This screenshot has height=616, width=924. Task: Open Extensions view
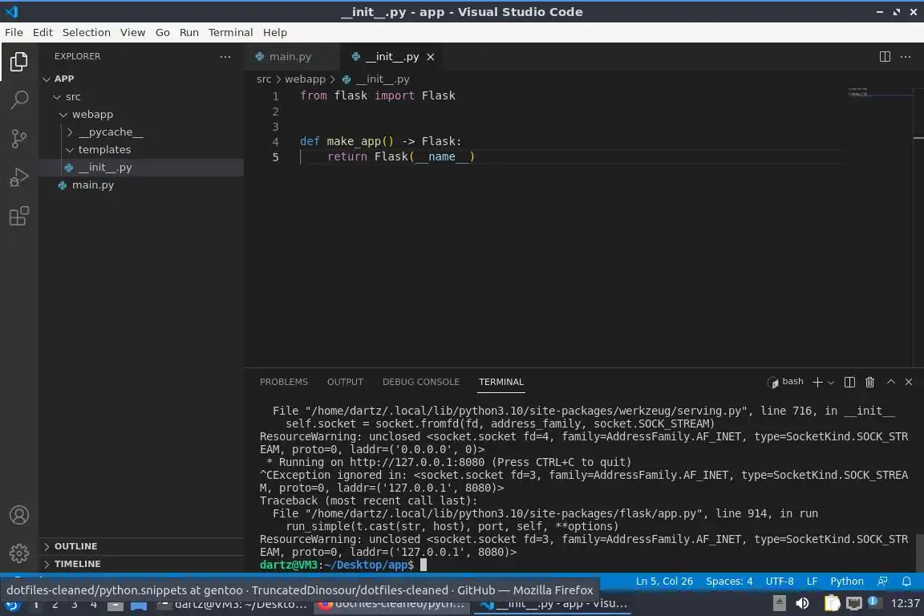click(x=19, y=217)
